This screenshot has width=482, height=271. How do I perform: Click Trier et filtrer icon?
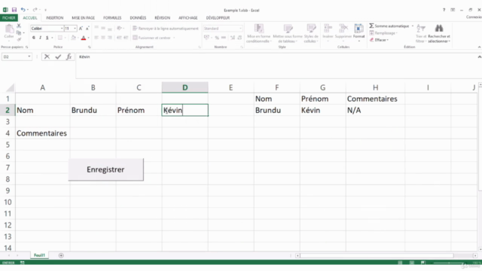[420, 33]
